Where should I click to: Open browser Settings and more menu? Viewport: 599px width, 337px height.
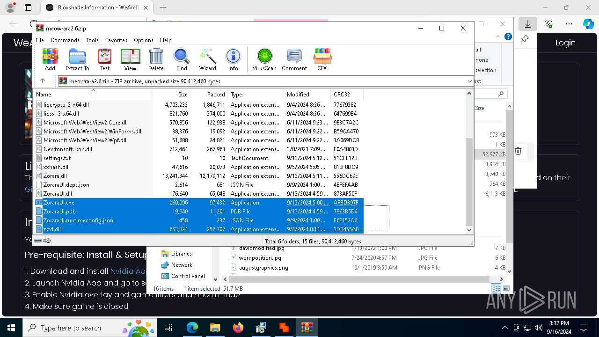tap(569, 24)
